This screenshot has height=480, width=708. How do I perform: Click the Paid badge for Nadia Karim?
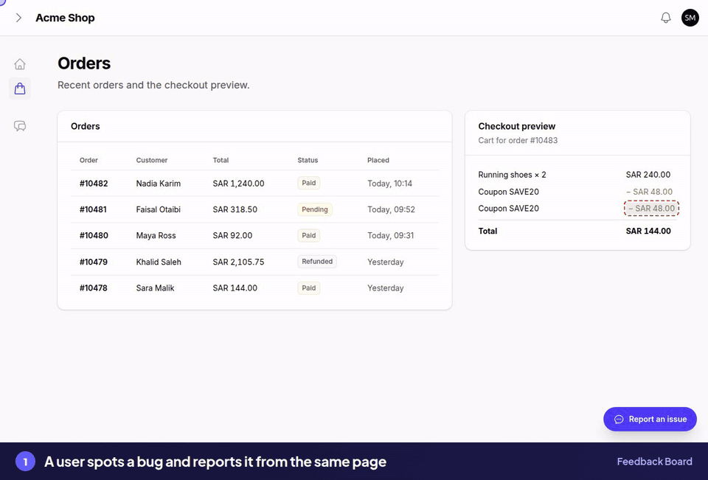[309, 183]
